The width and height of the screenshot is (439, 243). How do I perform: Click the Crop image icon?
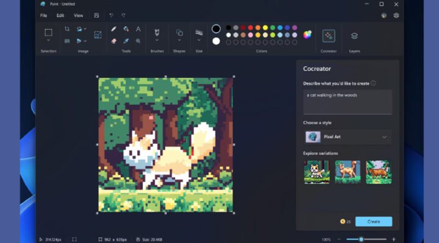click(67, 29)
